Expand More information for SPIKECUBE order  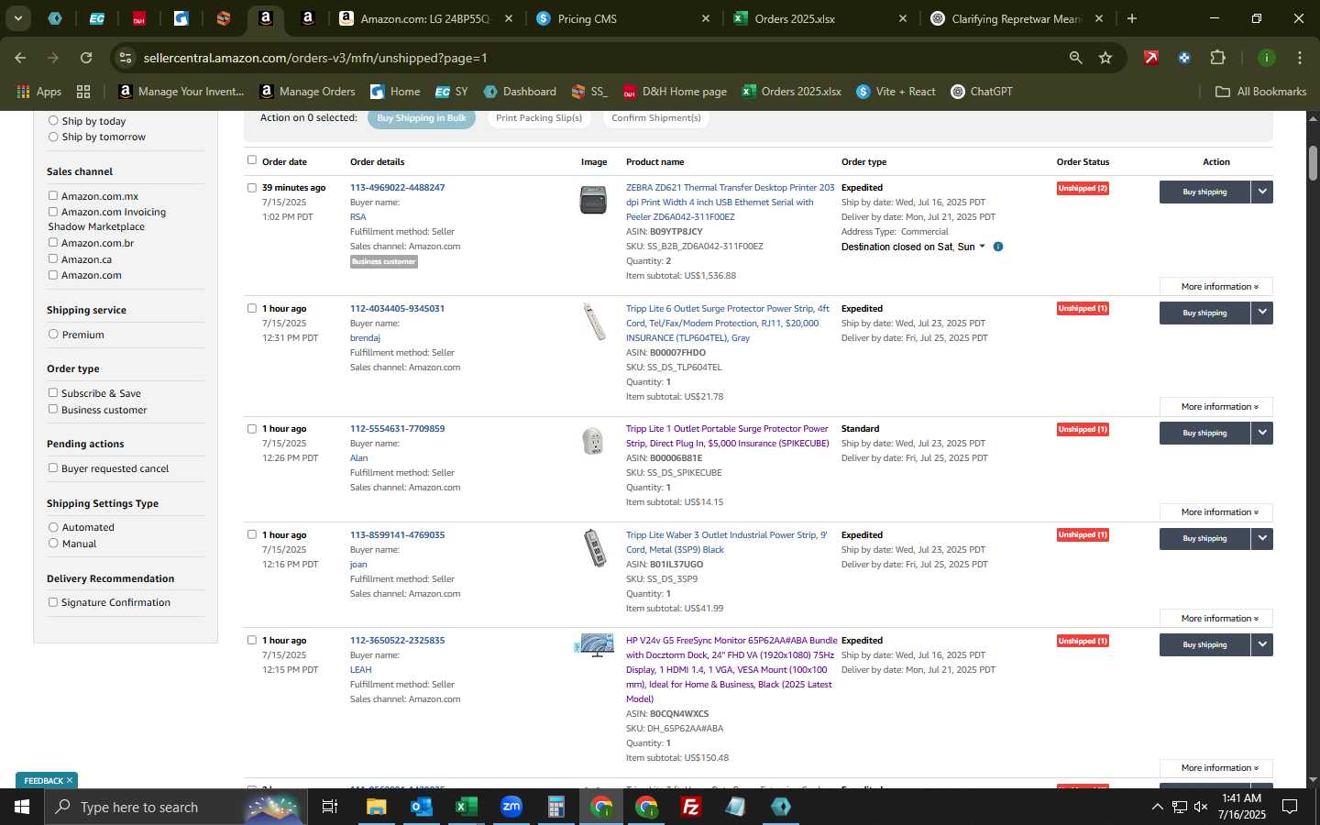(x=1216, y=511)
